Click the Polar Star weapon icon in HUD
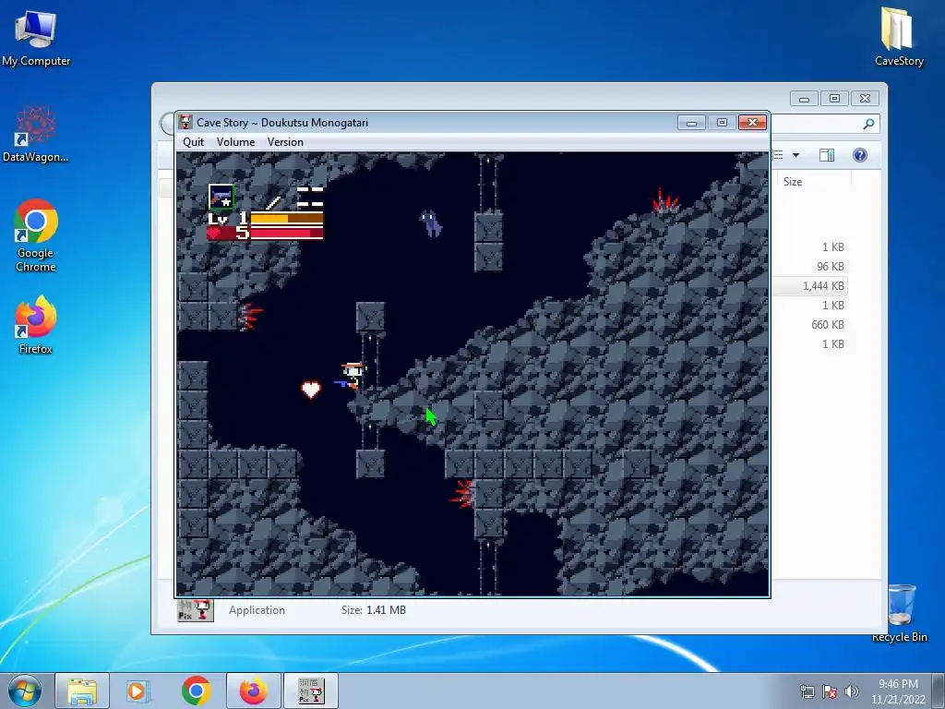945x709 pixels. pyautogui.click(x=221, y=197)
